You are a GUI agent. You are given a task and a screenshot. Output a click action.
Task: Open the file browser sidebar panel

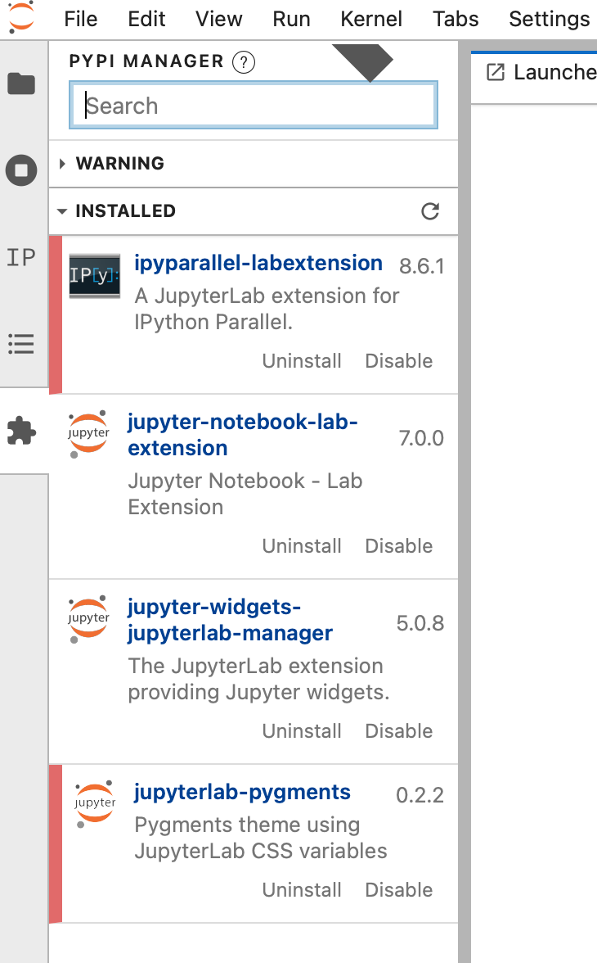[21, 84]
